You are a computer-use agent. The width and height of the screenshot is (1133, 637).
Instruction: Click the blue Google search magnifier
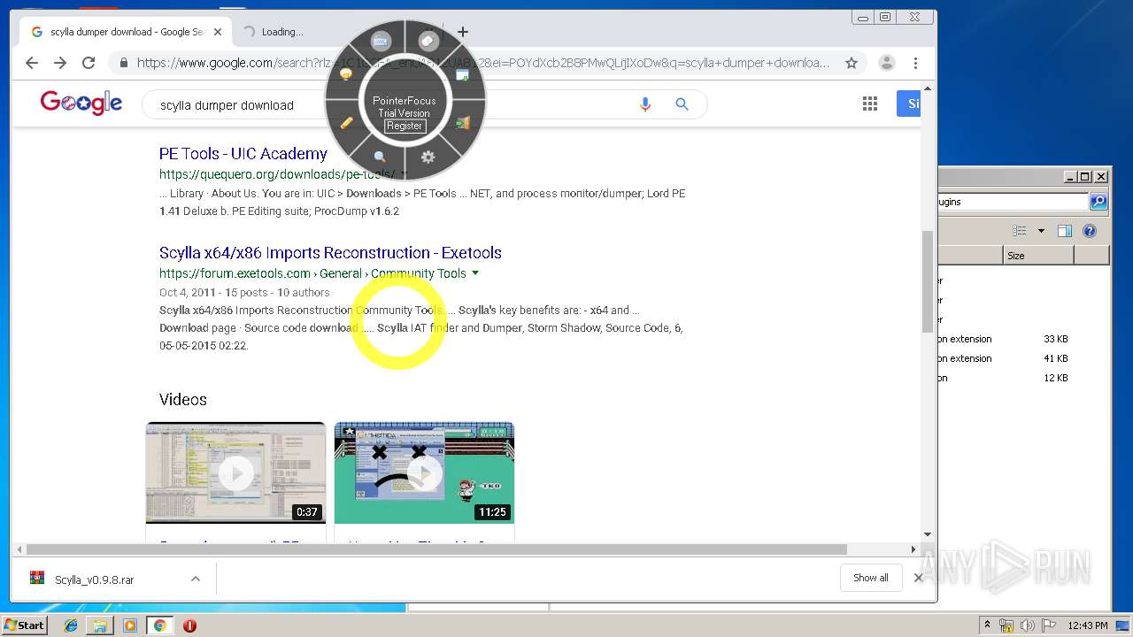(x=682, y=104)
